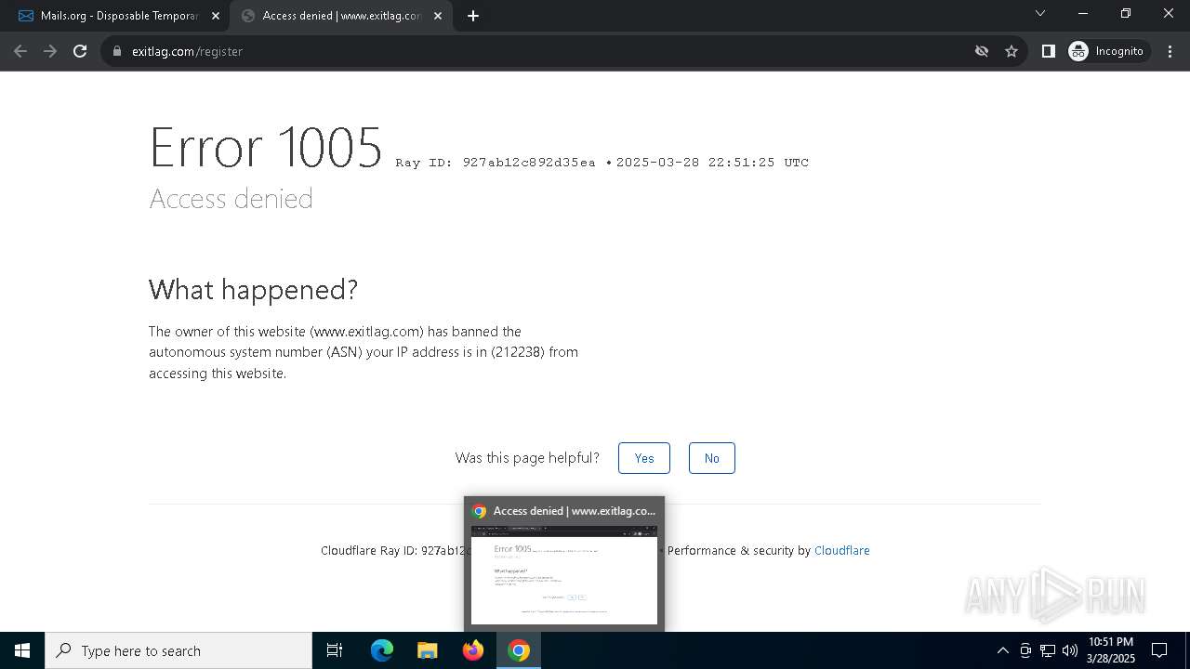Open File Explorer from the taskbar

[x=427, y=650]
